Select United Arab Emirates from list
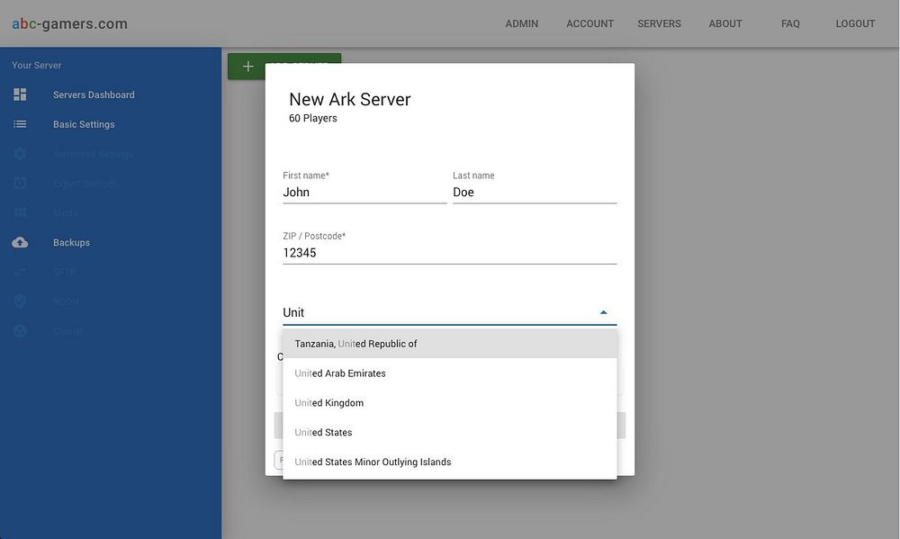 pyautogui.click(x=449, y=373)
